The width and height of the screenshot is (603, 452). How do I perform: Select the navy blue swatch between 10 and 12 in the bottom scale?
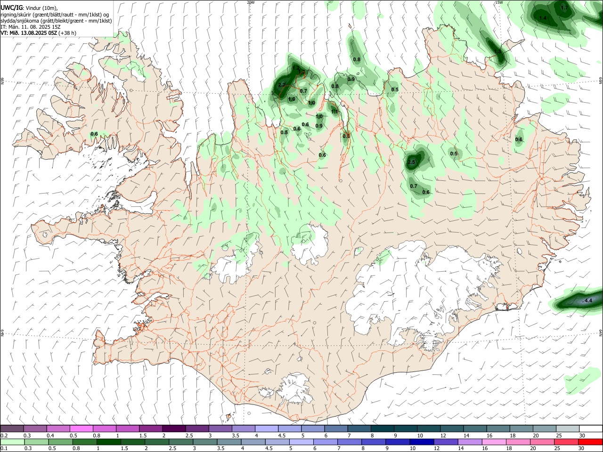(421, 442)
